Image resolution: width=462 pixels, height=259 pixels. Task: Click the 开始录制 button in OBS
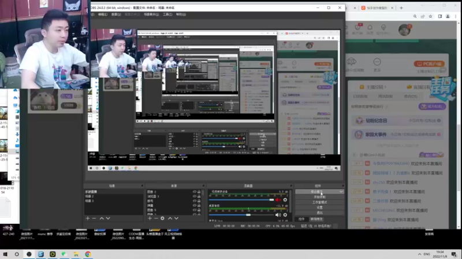click(319, 197)
